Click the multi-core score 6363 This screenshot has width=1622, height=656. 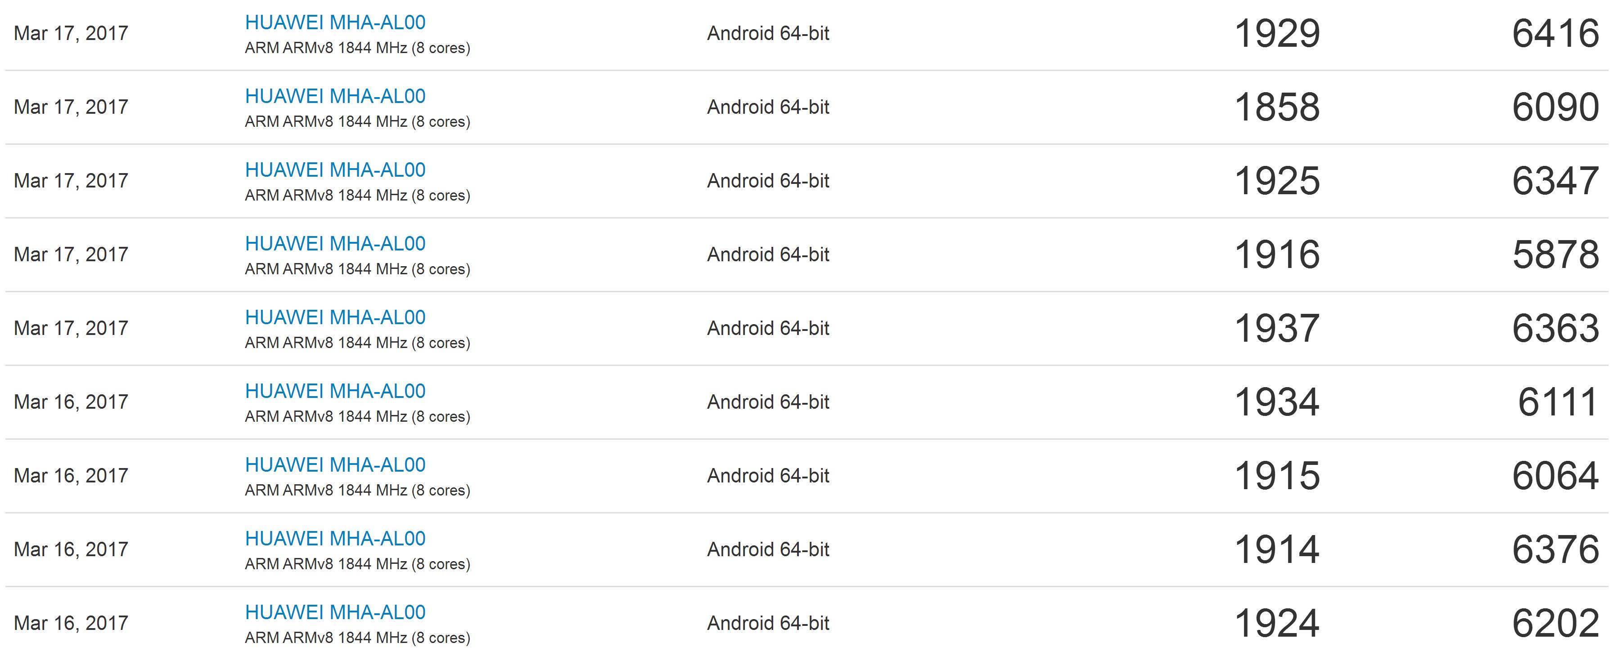click(1555, 328)
